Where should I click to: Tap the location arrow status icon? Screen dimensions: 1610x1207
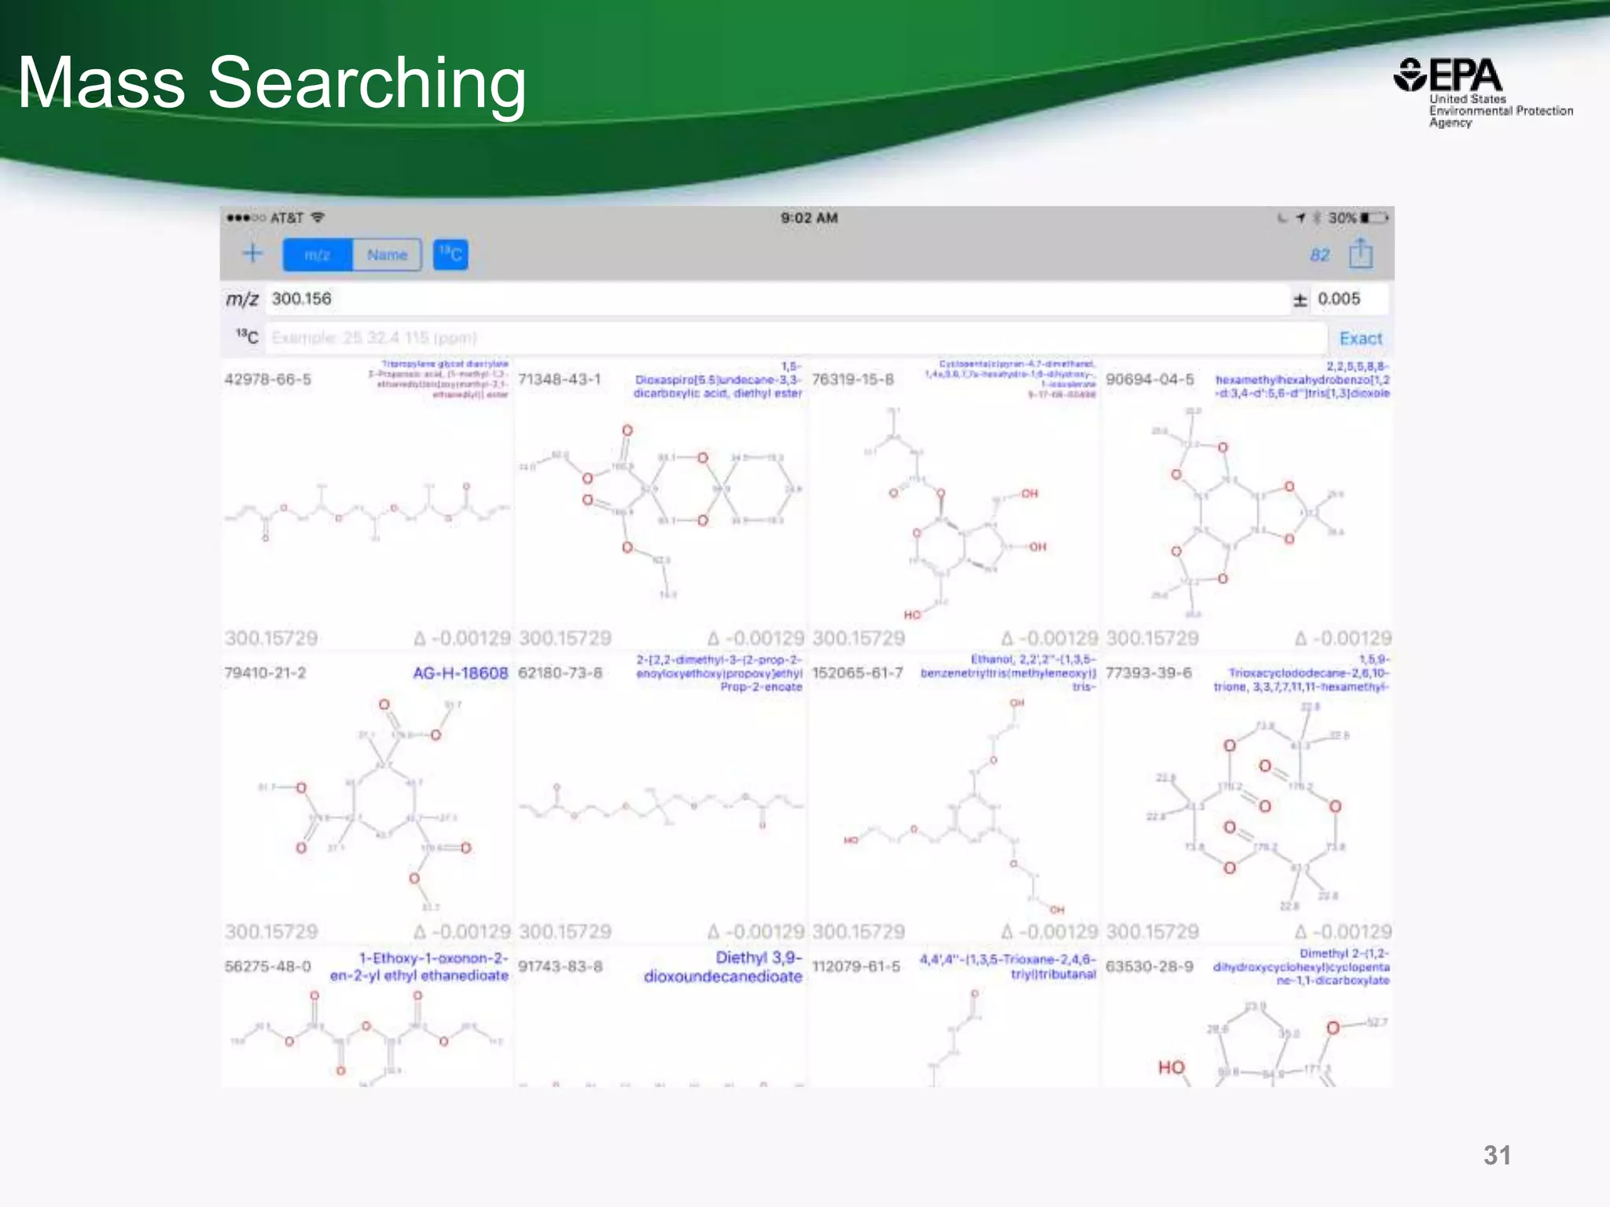(1301, 218)
